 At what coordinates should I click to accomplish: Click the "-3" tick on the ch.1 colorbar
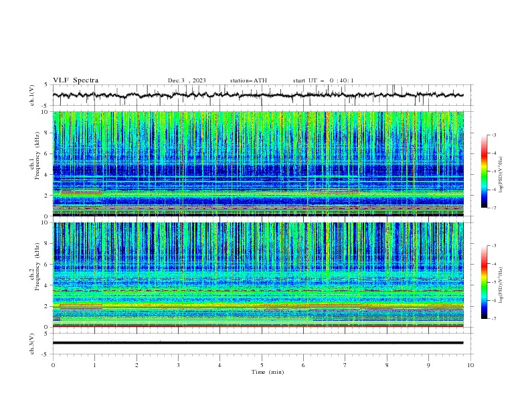[494, 135]
